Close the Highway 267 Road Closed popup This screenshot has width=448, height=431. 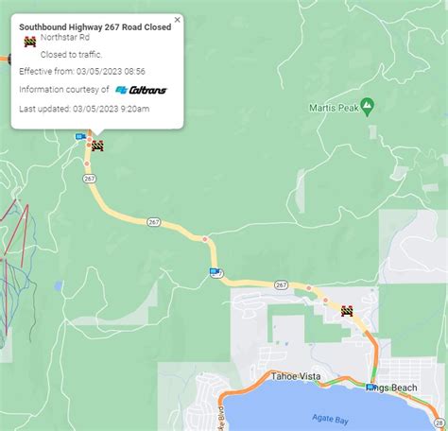(178, 20)
